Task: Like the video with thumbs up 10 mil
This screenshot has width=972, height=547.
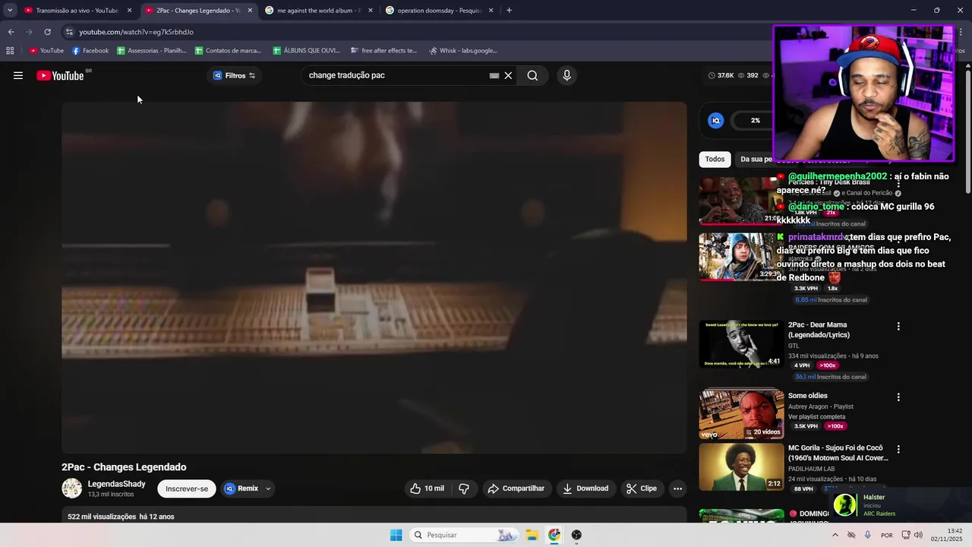Action: [427, 489]
